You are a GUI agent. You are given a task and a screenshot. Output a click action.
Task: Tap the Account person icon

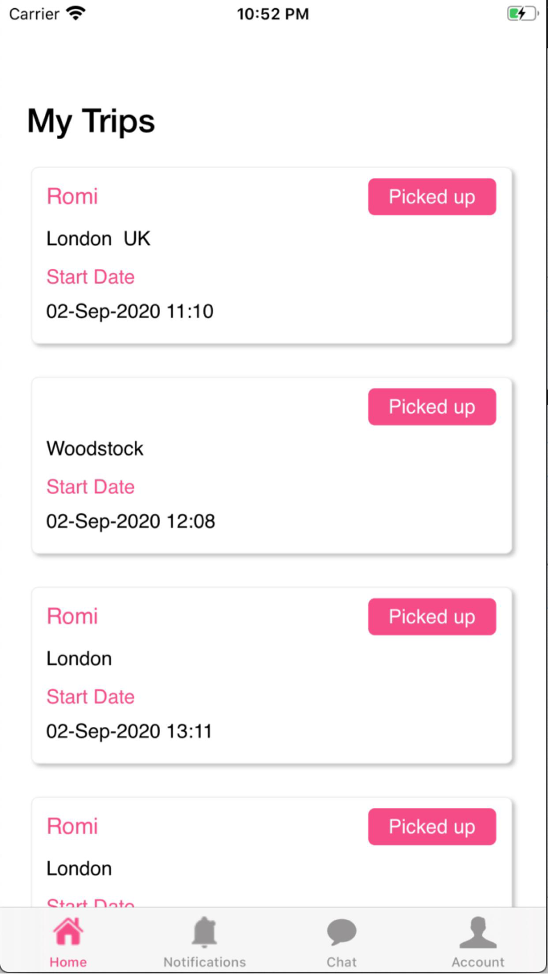pyautogui.click(x=478, y=932)
